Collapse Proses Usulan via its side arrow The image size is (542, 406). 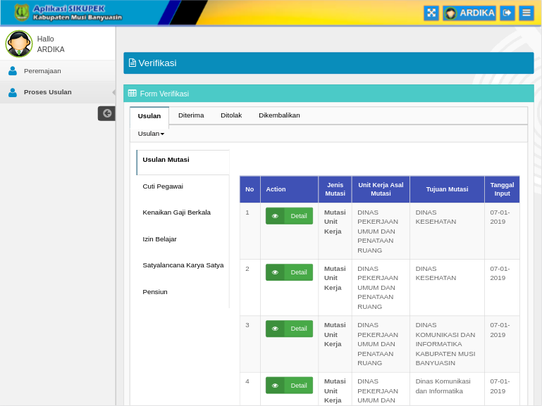tap(113, 92)
